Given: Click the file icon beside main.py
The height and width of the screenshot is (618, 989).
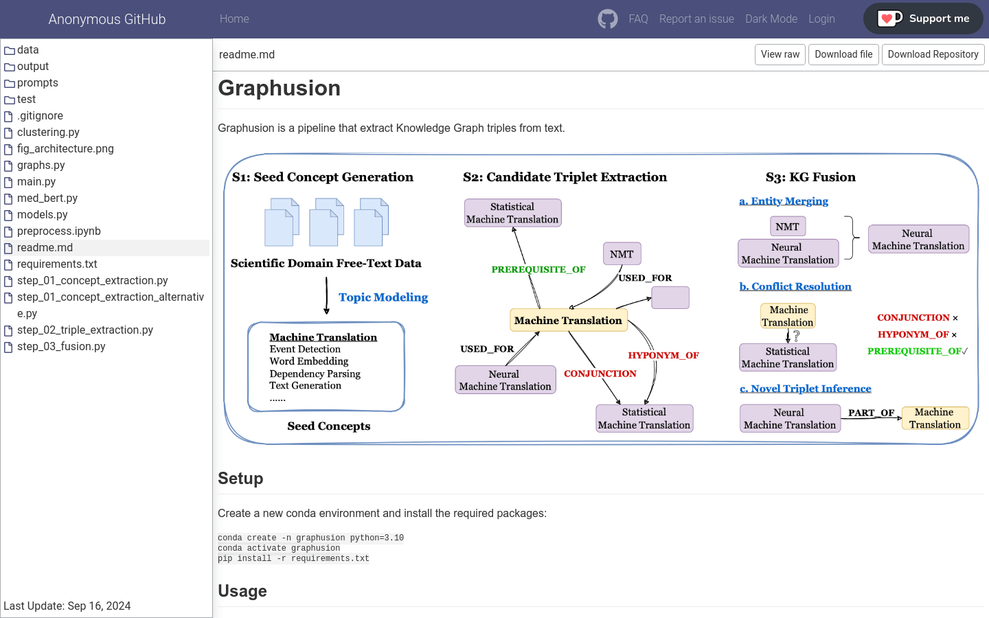Looking at the screenshot, I should [9, 182].
